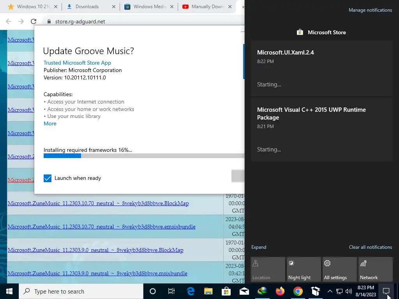Open Network quick action
The width and height of the screenshot is (399, 299).
(x=376, y=269)
